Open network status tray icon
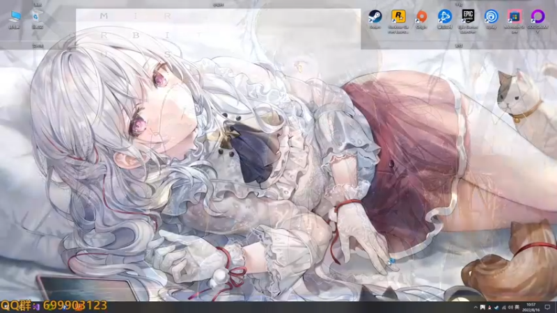 point(503,307)
